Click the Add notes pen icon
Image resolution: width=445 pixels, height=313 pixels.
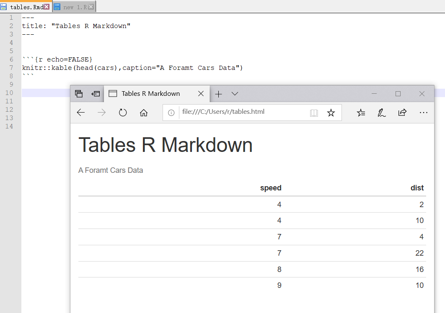pos(381,113)
